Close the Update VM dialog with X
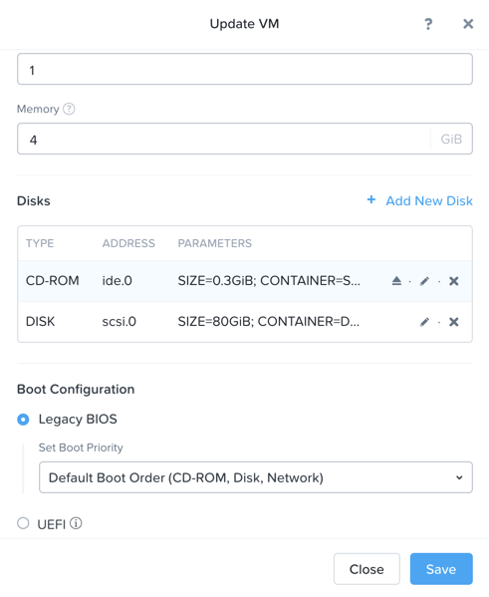This screenshot has width=489, height=597. (468, 24)
